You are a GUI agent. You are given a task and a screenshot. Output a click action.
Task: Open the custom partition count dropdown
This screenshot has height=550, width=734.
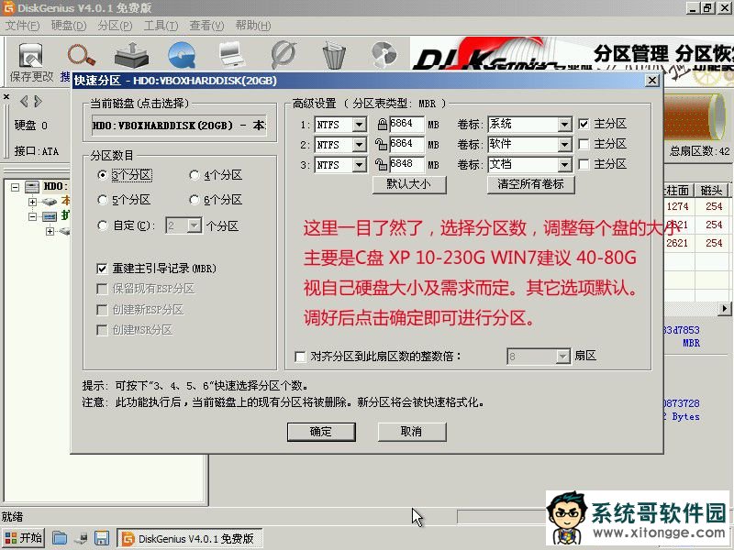pos(194,225)
